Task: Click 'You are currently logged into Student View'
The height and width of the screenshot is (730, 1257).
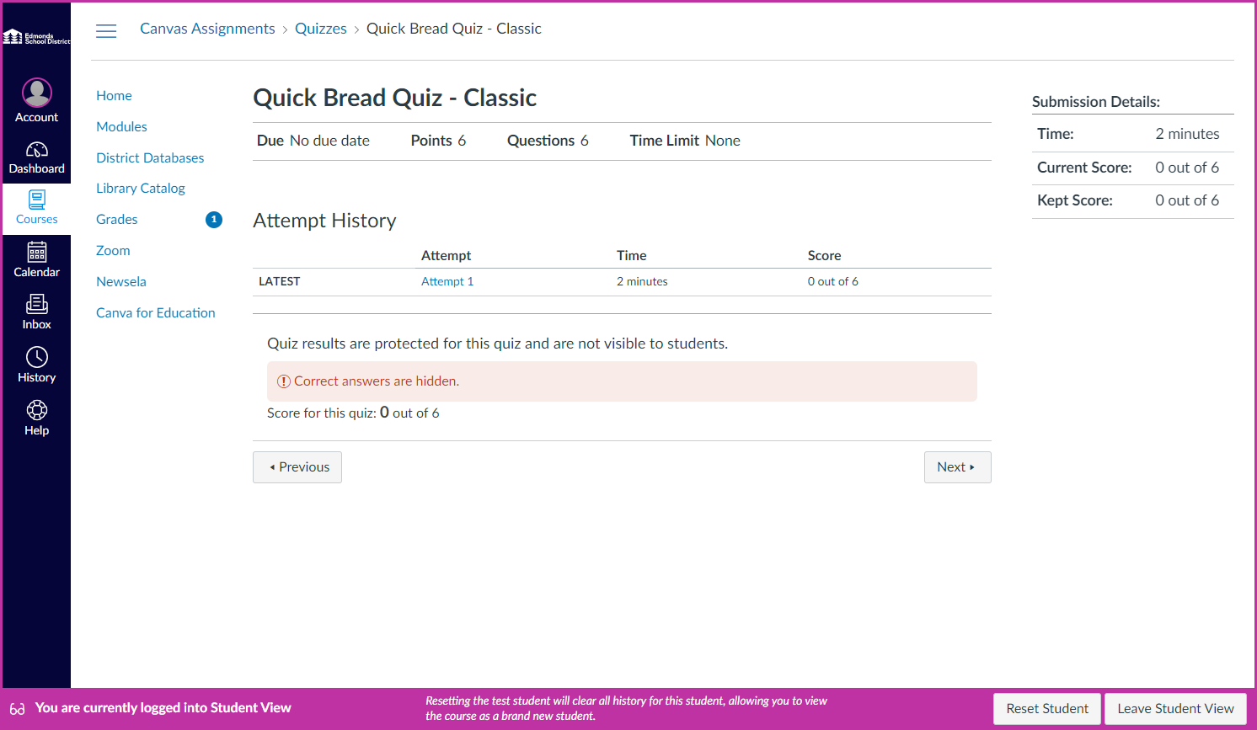Action: pos(163,708)
